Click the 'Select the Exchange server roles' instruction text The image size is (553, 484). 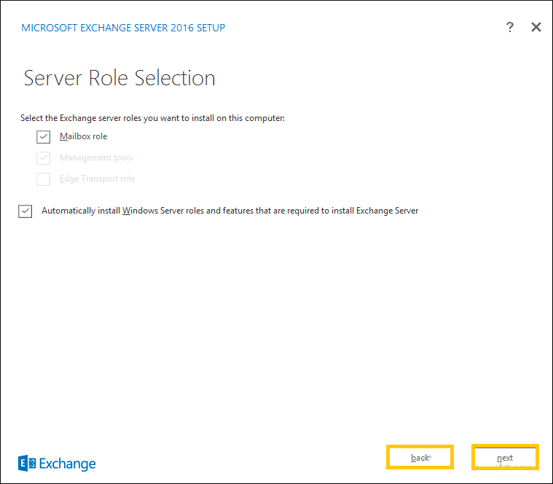[x=152, y=118]
